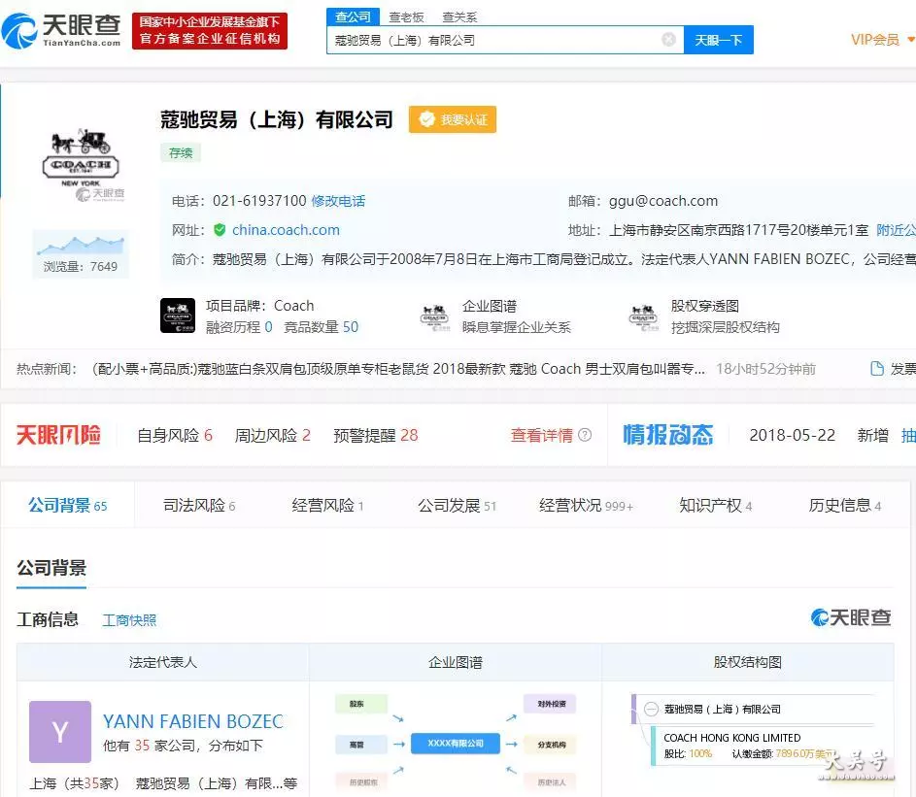Image resolution: width=916 pixels, height=797 pixels.
Task: Open the 公司发展 tab
Action: [457, 505]
